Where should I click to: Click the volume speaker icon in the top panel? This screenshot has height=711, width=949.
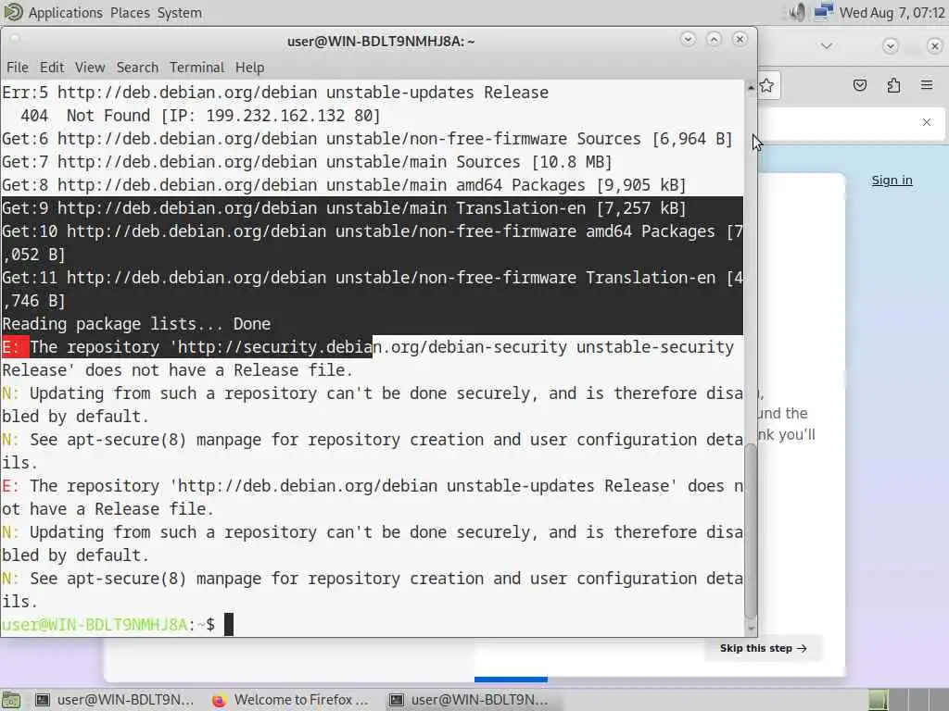tap(798, 12)
